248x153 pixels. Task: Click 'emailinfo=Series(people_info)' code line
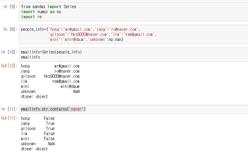tap(51, 52)
